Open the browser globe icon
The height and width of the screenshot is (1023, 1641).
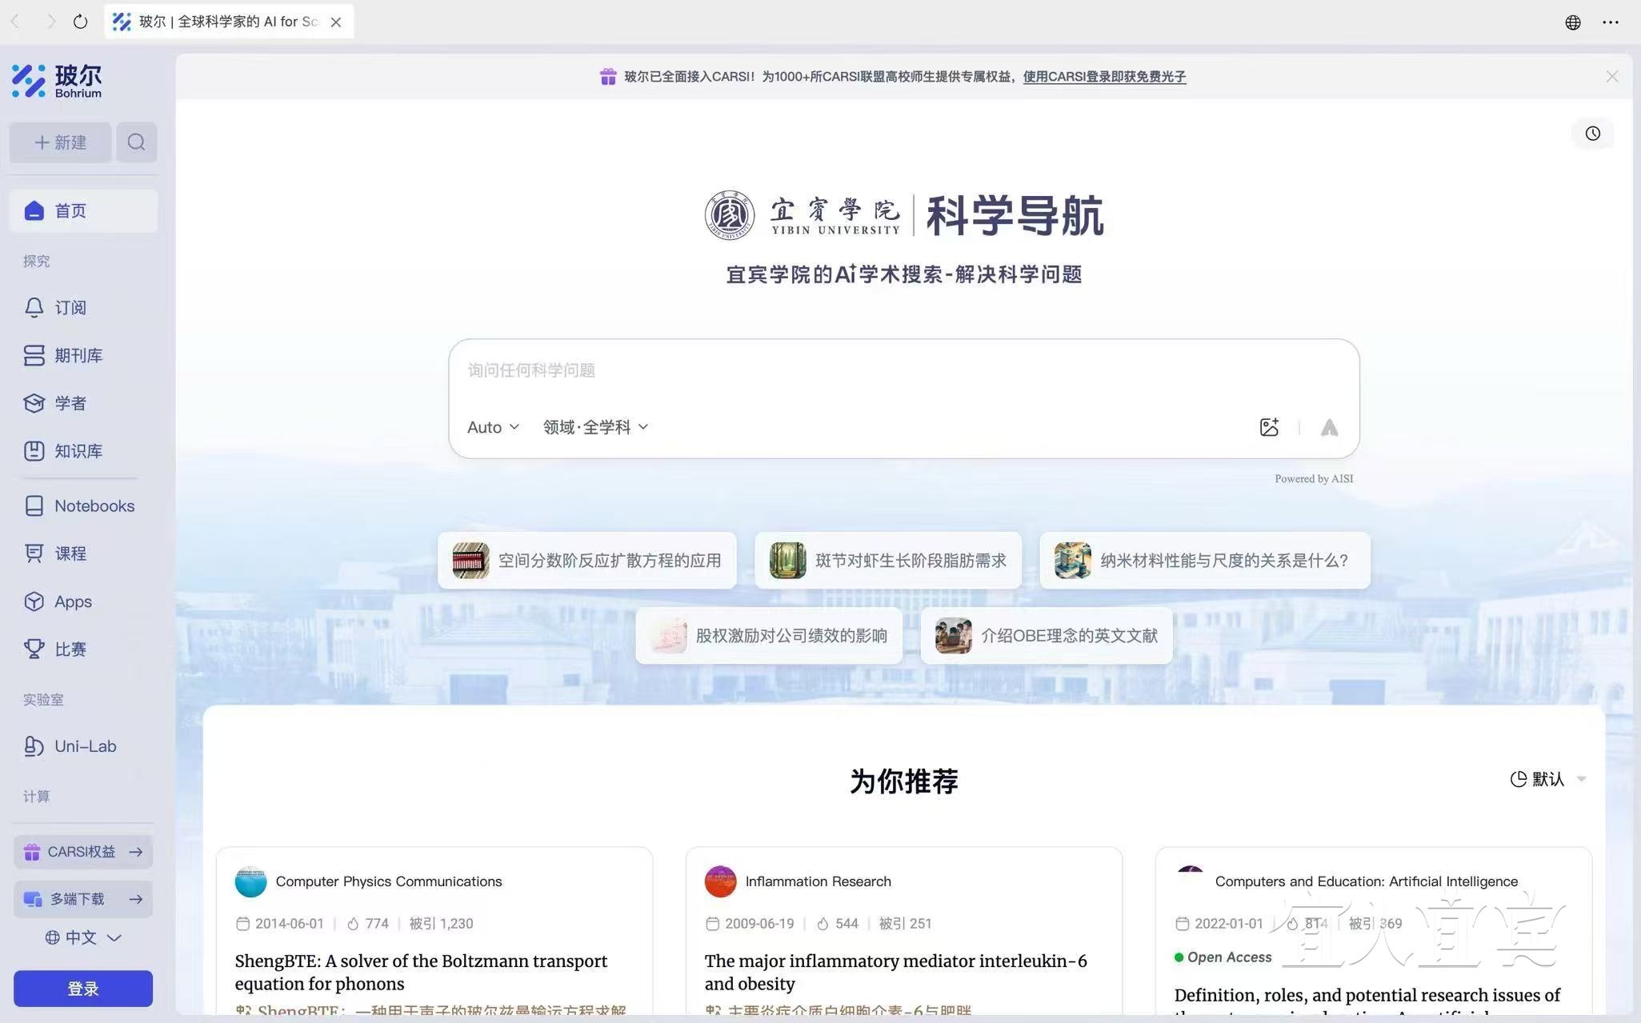[1572, 22]
